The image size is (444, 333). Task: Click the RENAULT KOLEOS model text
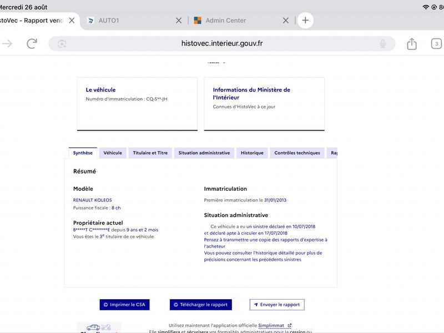point(92,200)
